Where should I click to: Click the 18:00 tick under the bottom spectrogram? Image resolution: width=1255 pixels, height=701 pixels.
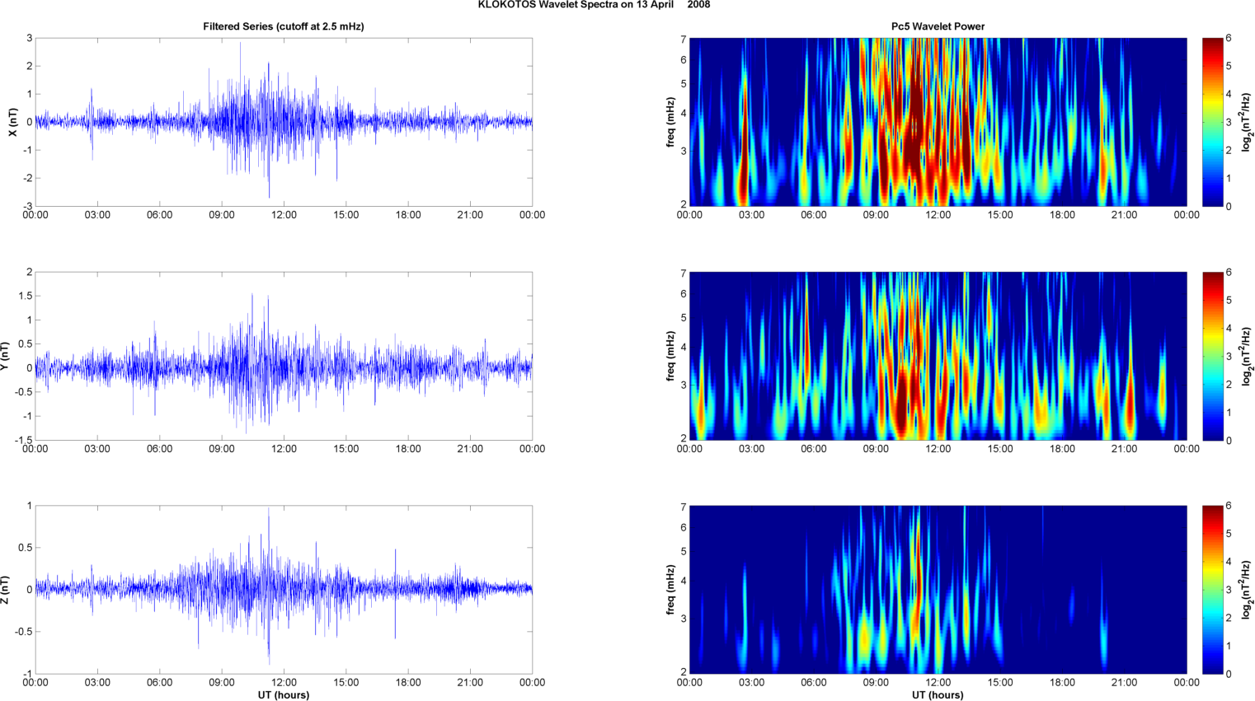pos(1062,682)
